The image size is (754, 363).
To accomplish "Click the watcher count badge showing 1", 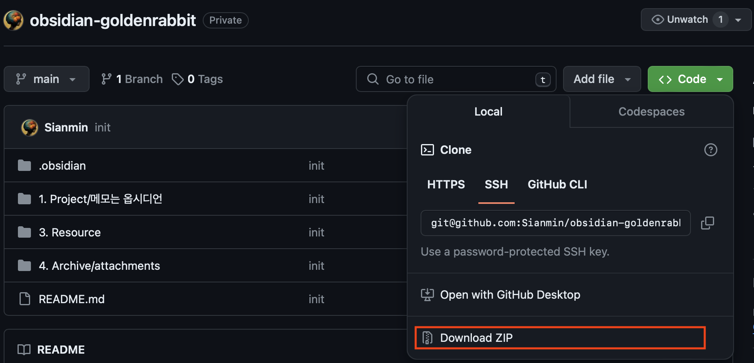I will coord(721,20).
